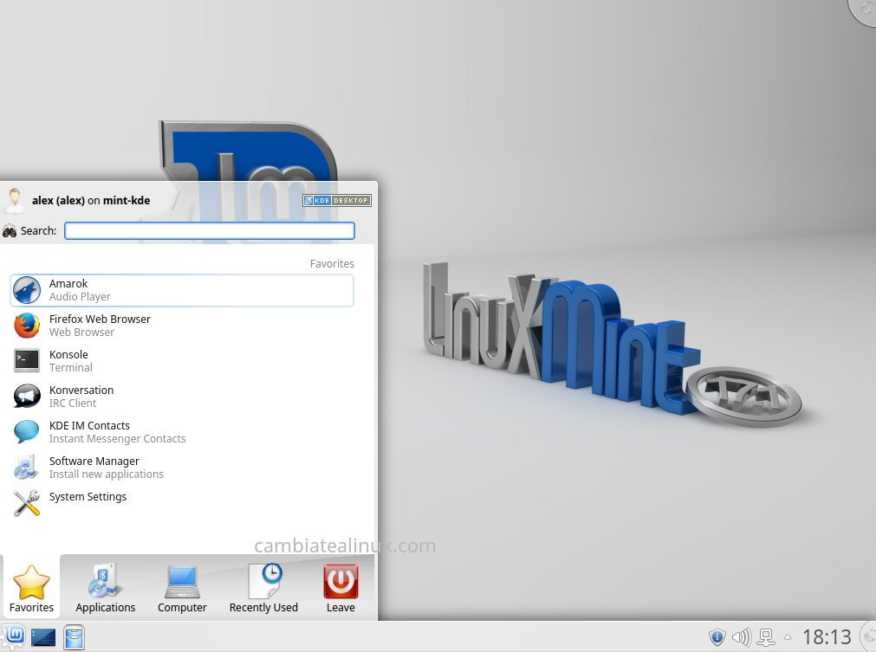876x652 pixels.
Task: Click 'Install new applications' description text
Action: 107,474
